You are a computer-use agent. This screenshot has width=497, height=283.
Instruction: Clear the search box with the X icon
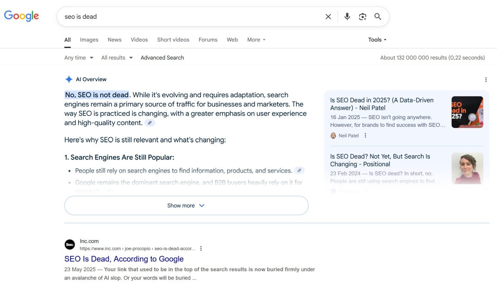[328, 17]
